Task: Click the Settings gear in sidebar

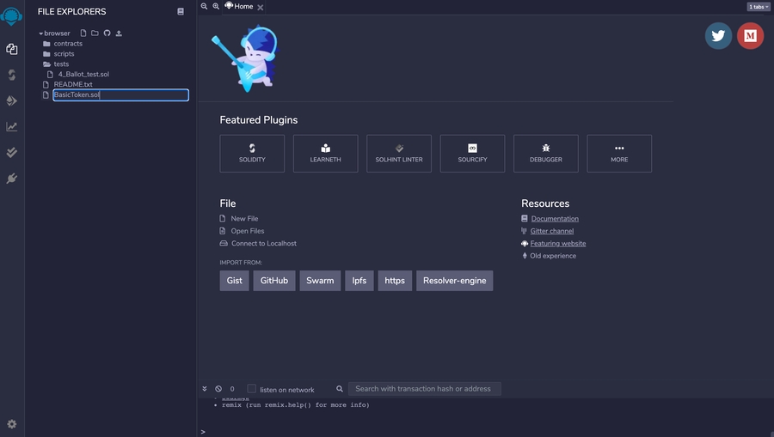Action: 12,424
